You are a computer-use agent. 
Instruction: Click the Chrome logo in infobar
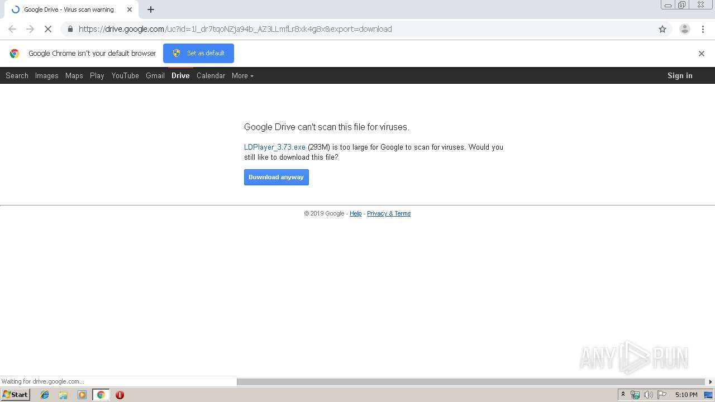[x=15, y=54]
